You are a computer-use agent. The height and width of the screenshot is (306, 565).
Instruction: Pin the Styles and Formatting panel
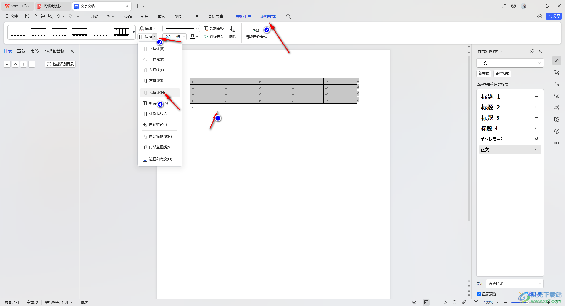pyautogui.click(x=532, y=51)
